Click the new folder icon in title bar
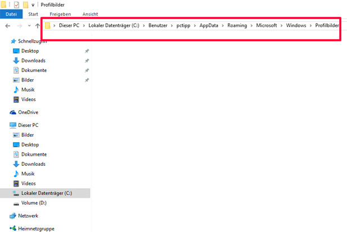This screenshot has height=232, width=347. click(26, 4)
